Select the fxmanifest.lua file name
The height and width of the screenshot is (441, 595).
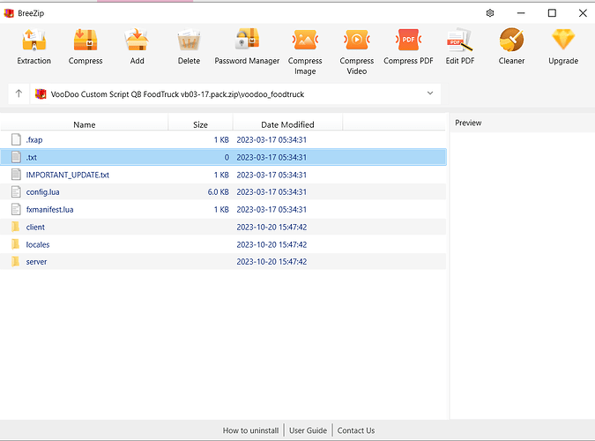[49, 209]
